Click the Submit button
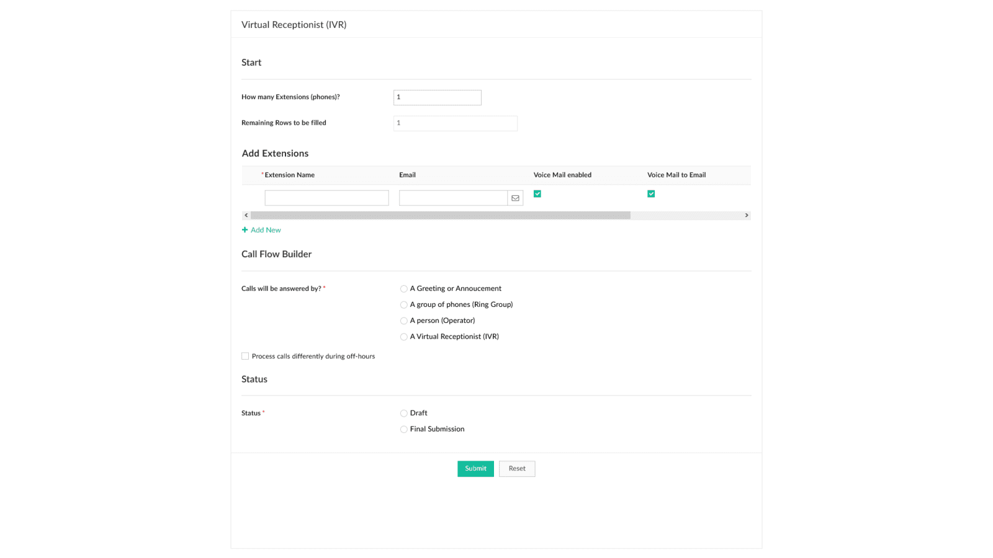 point(475,469)
